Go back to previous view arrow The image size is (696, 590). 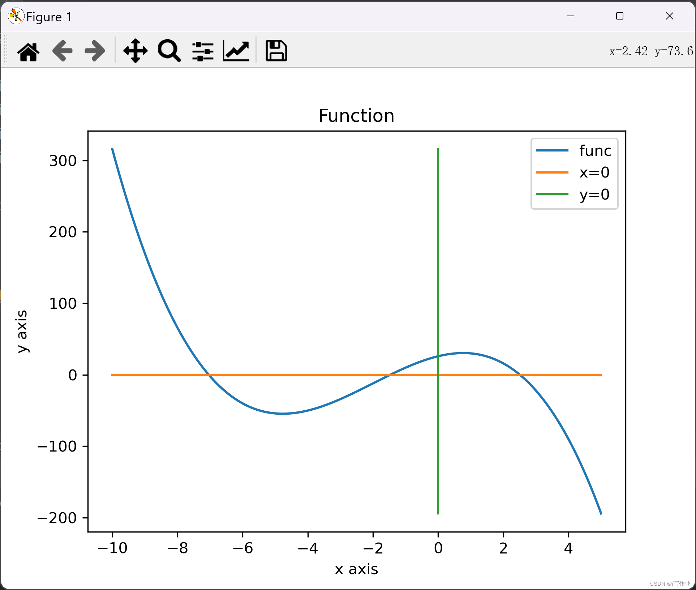[62, 51]
